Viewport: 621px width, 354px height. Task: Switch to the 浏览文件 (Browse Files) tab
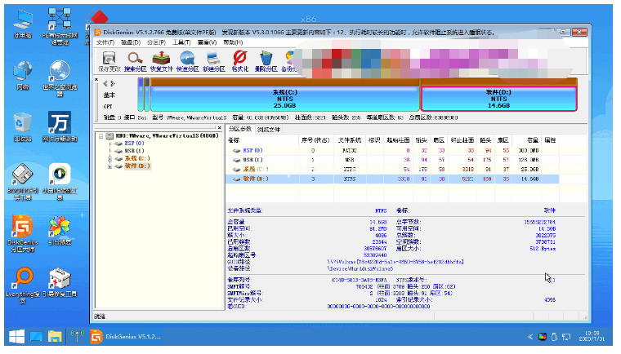click(x=269, y=129)
